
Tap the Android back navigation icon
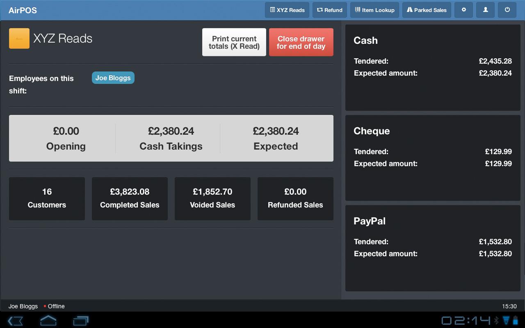click(x=16, y=321)
